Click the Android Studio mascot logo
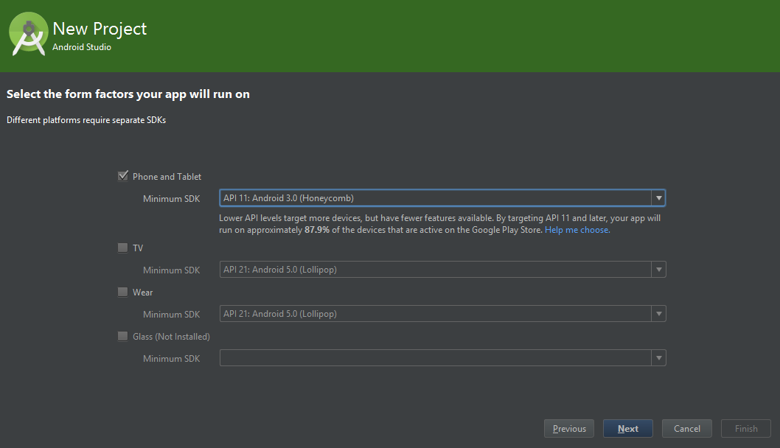Viewport: 780px width, 448px height. click(x=28, y=34)
